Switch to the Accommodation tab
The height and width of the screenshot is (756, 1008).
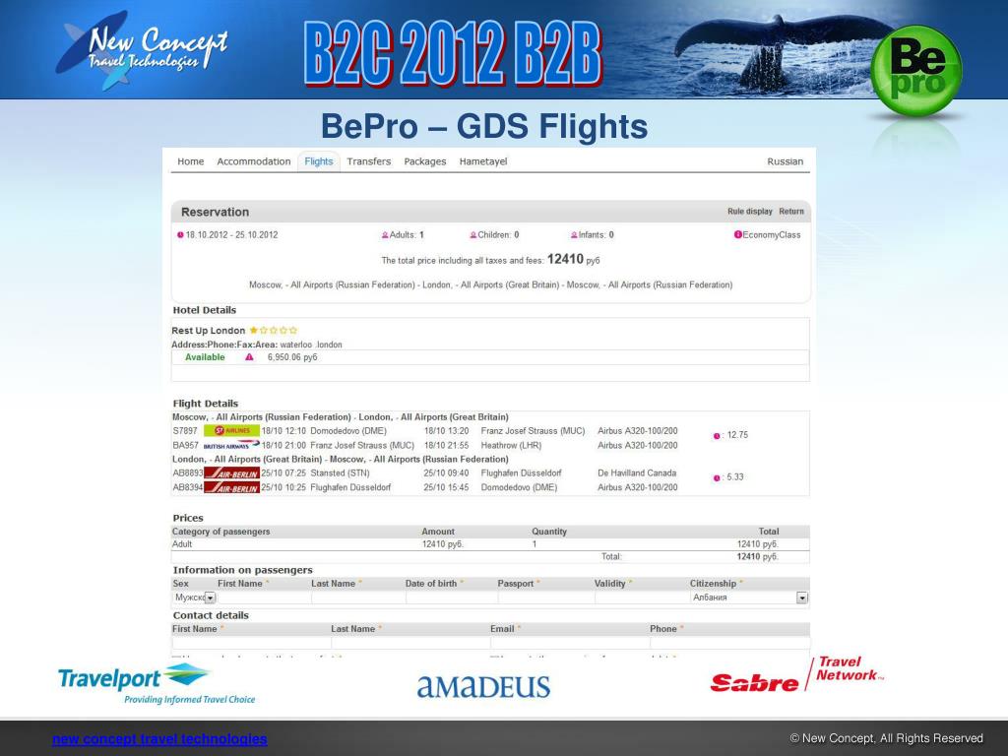(253, 161)
